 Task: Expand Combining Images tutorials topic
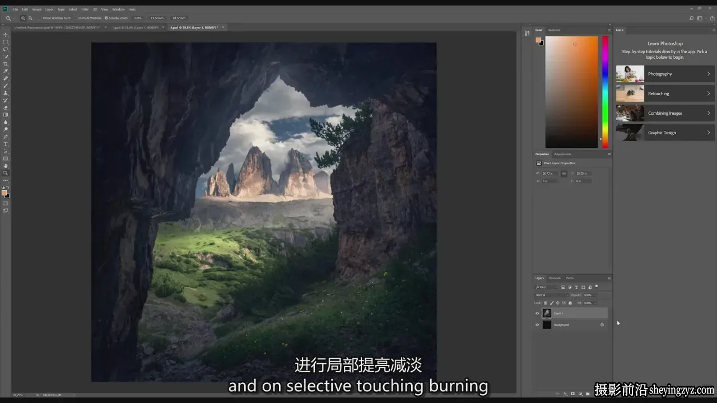(665, 113)
